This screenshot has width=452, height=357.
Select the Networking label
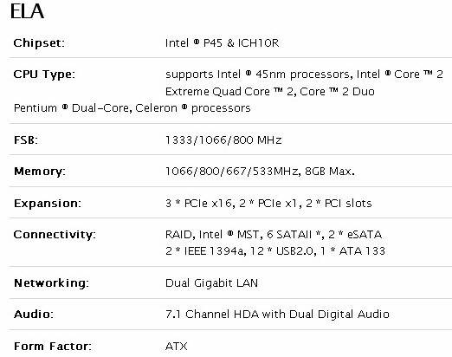[51, 283]
